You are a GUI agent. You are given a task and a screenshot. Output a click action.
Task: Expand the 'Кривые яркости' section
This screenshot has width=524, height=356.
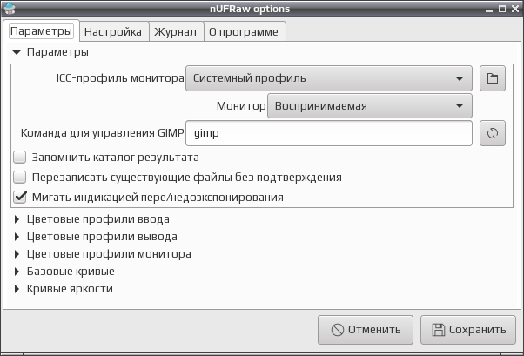coord(17,289)
